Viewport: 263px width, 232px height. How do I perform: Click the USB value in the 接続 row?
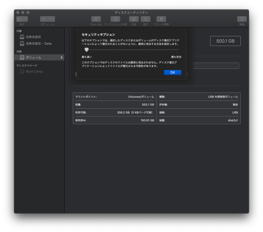pos(235,112)
